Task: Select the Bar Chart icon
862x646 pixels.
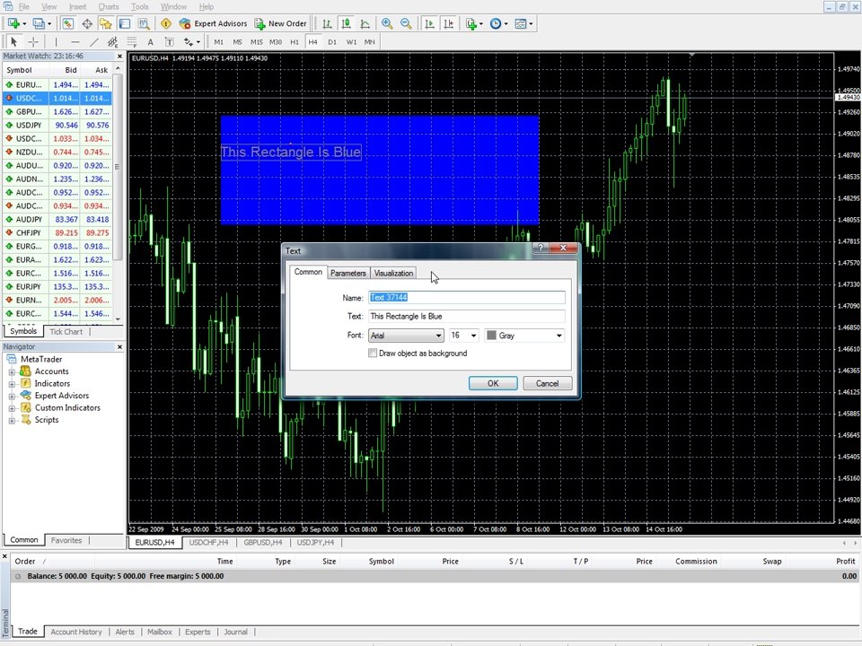Action: pos(327,23)
